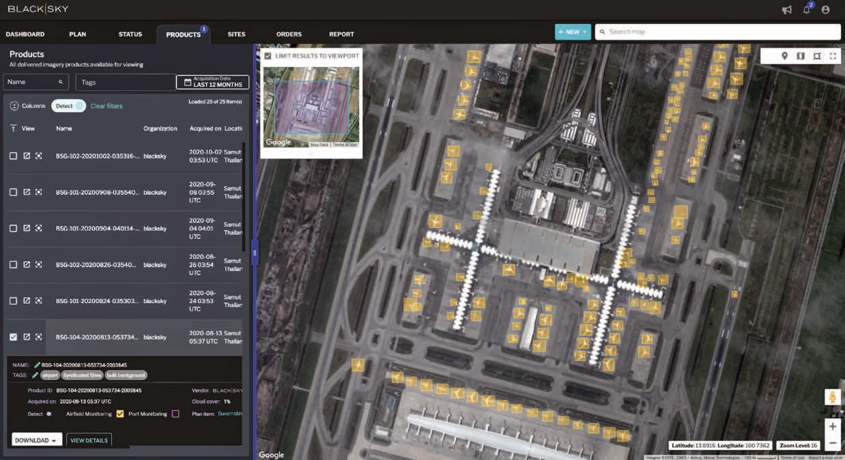This screenshot has width=845, height=460.
Task: Open the Suvarnabhumi plan item link
Action: [229, 414]
